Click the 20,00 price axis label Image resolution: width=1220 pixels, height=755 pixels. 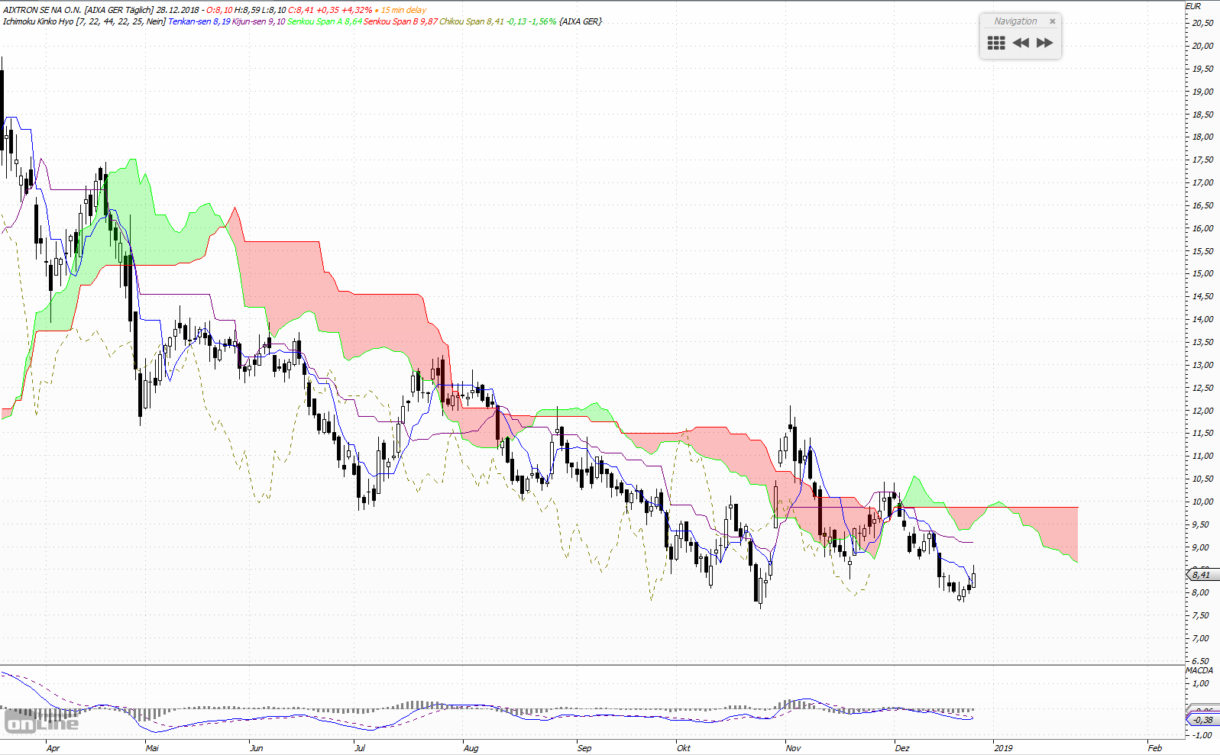point(1202,46)
